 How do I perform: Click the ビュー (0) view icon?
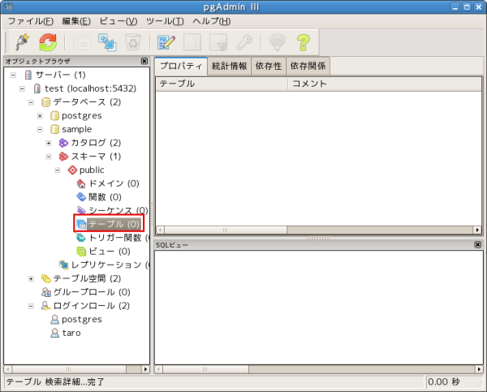pyautogui.click(x=81, y=252)
